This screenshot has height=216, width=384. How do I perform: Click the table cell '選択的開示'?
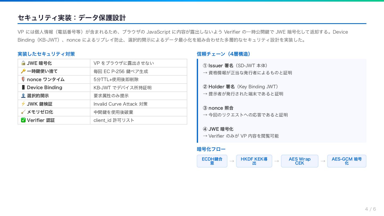coord(54,96)
